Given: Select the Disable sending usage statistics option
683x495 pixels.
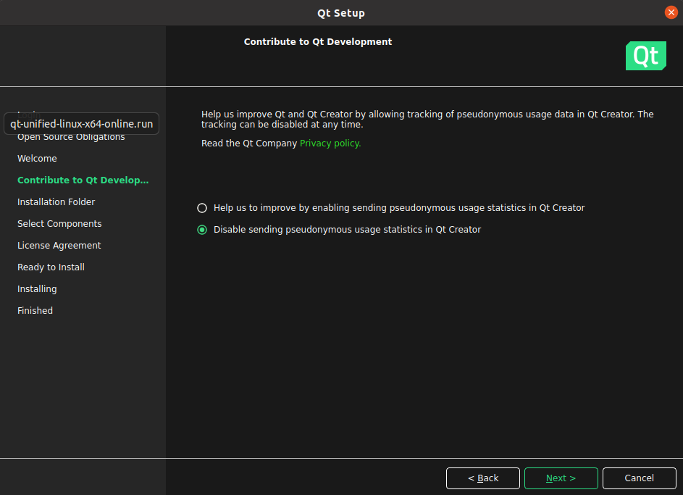Looking at the screenshot, I should 202,230.
